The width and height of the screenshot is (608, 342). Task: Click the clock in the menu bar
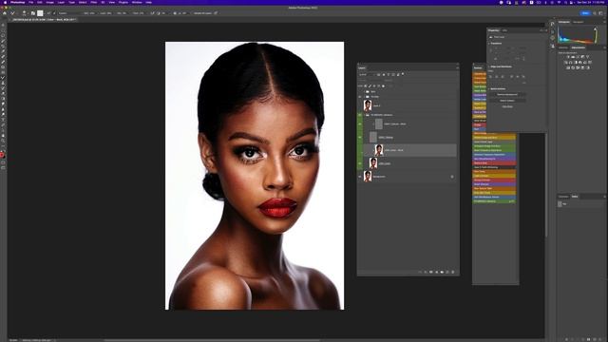tap(591, 2)
